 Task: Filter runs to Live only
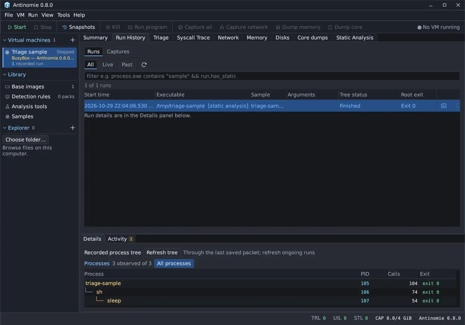108,65
